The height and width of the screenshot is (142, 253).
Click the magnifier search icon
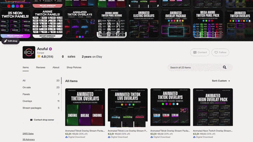225,67
